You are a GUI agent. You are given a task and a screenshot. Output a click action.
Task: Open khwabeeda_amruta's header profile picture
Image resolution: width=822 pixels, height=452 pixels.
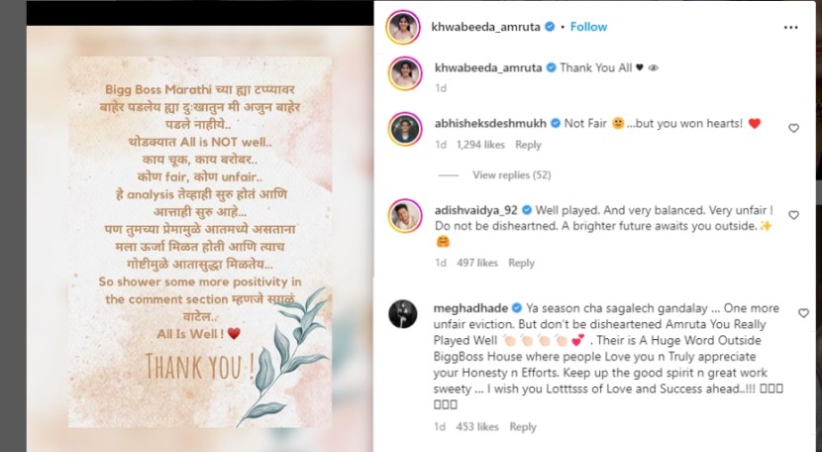[x=403, y=27]
